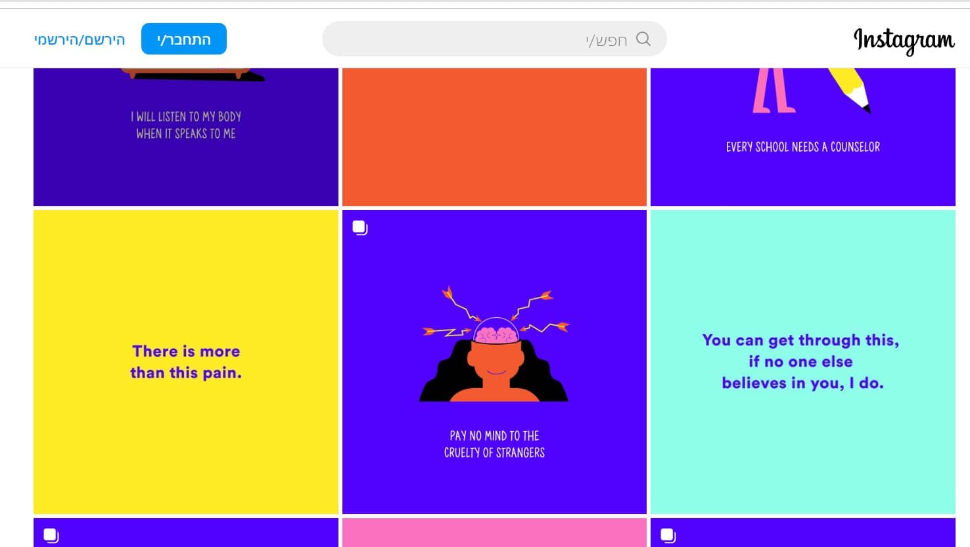This screenshot has width=970, height=547.
Task: Click the pink legs illustration
Action: (x=774, y=91)
